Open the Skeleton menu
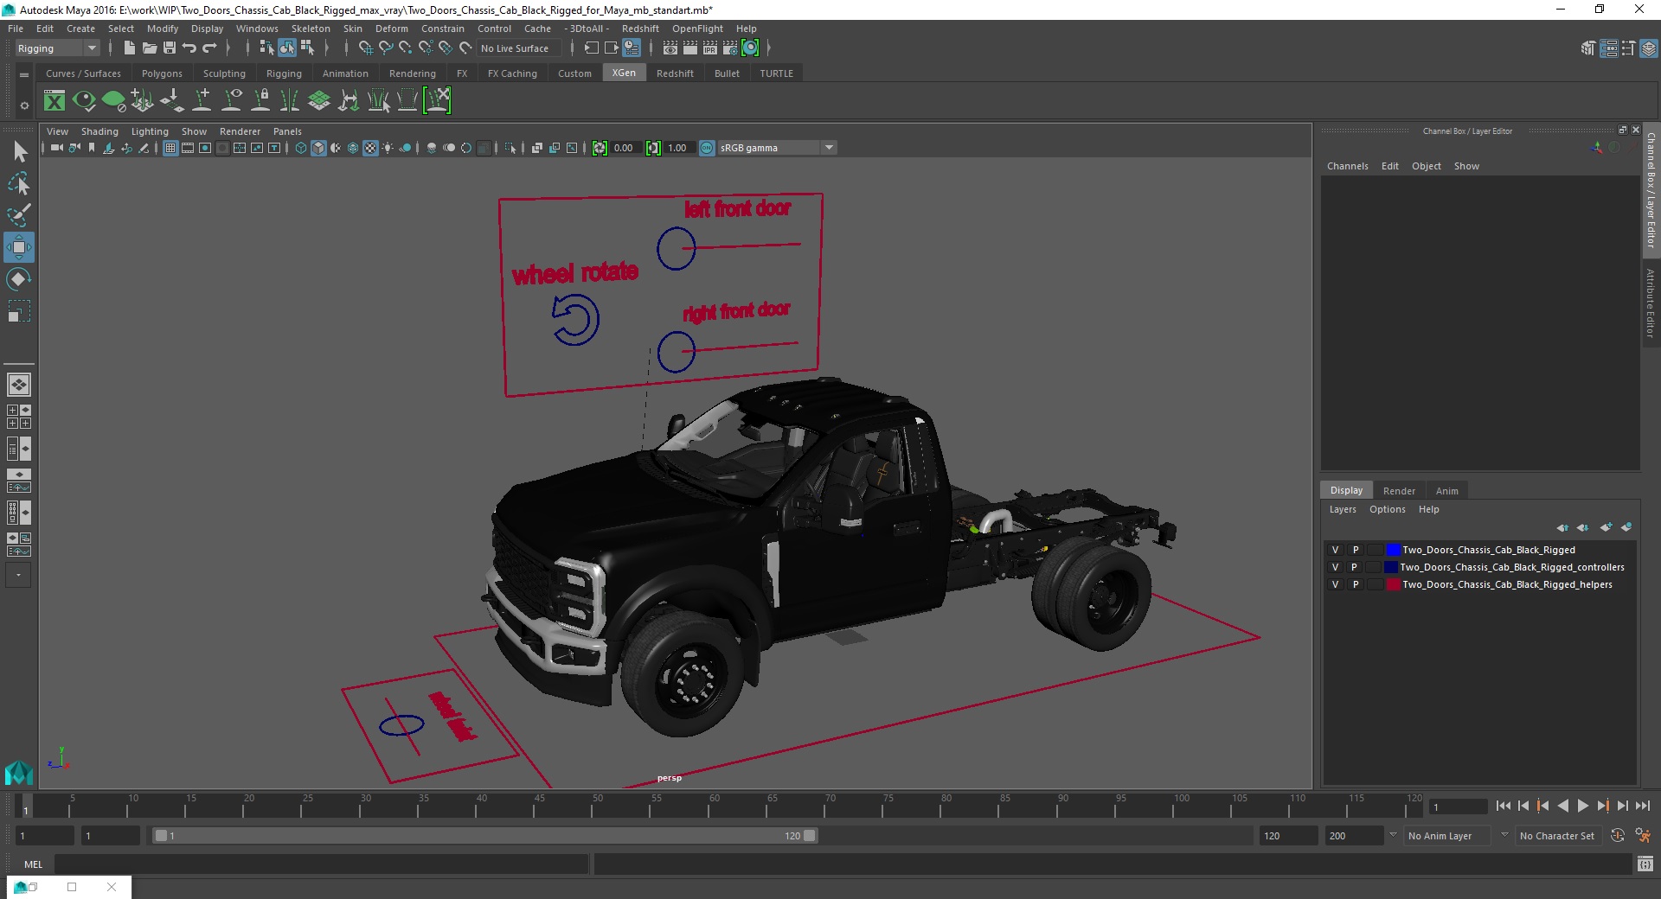 (x=311, y=29)
